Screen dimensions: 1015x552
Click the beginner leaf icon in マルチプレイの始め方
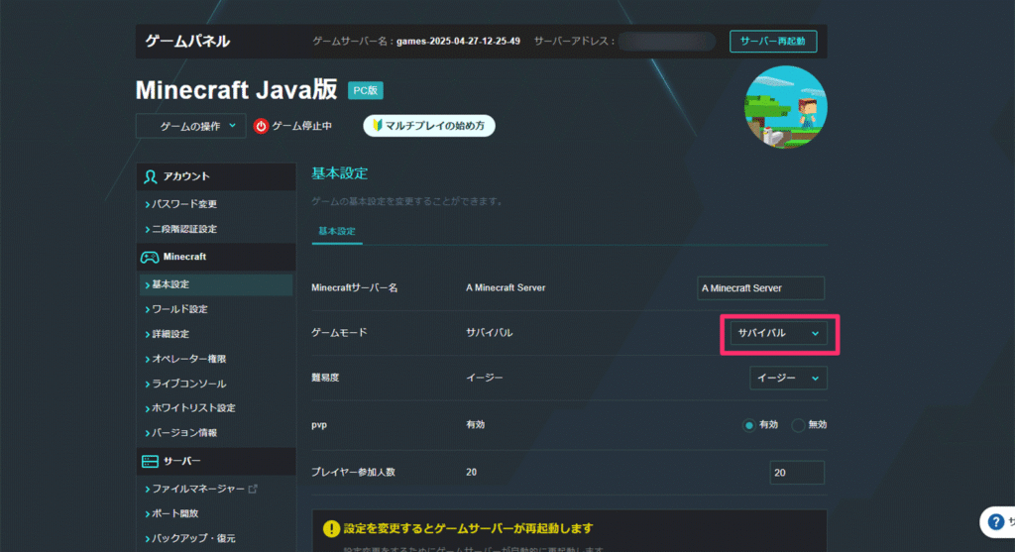pyautogui.click(x=378, y=125)
